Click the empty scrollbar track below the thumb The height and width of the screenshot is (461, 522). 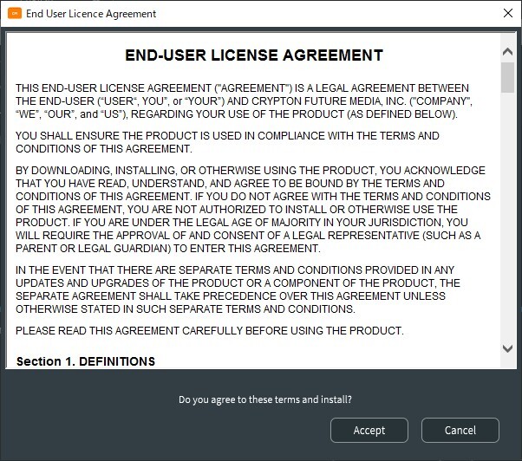click(x=507, y=216)
